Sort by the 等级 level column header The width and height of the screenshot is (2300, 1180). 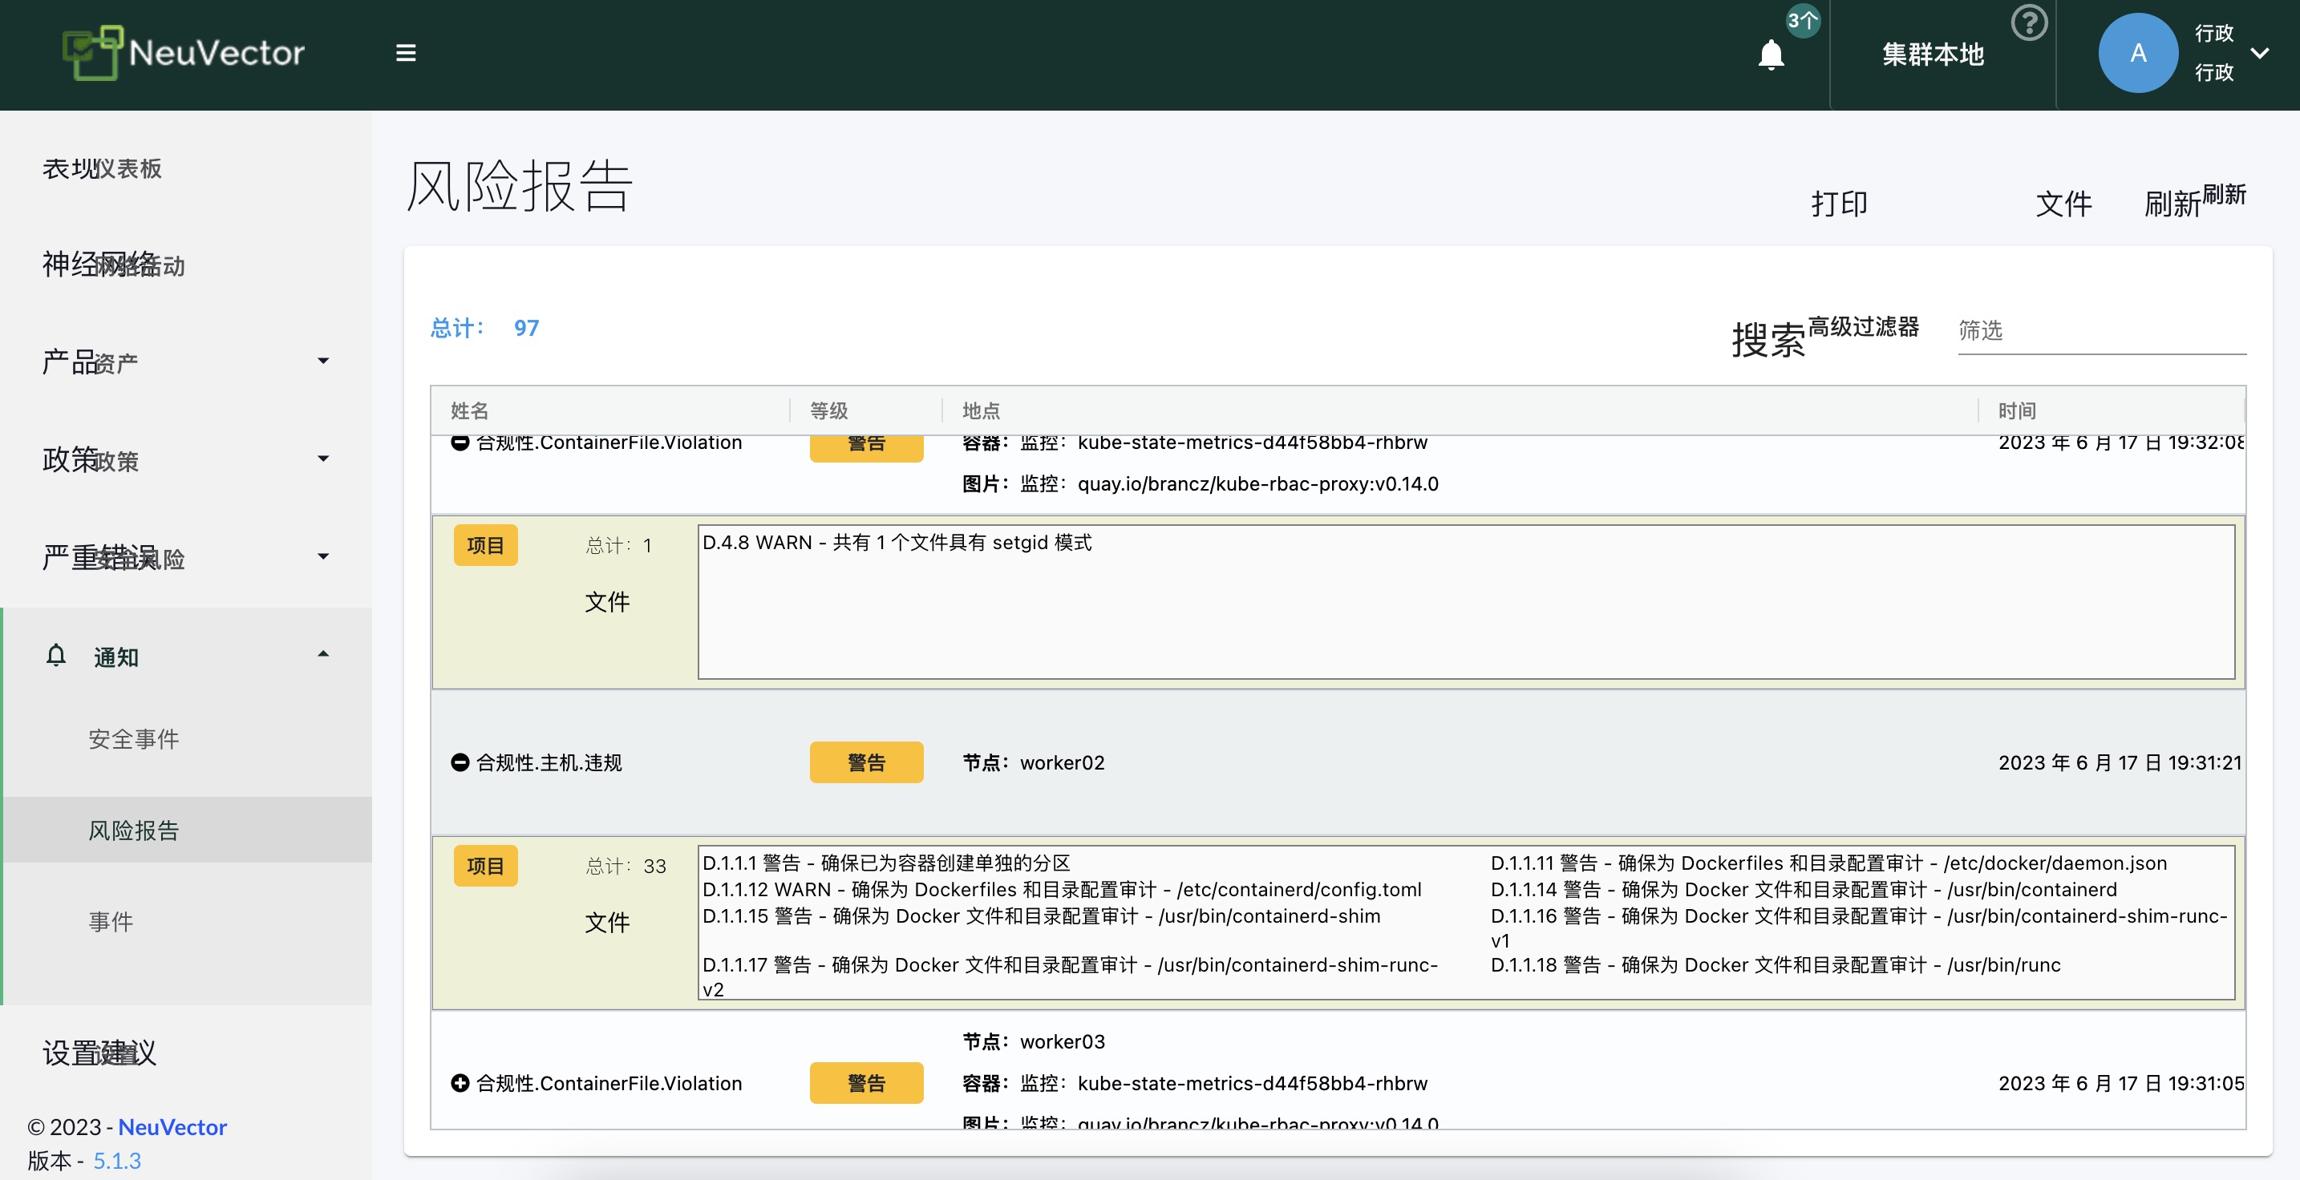pos(828,410)
